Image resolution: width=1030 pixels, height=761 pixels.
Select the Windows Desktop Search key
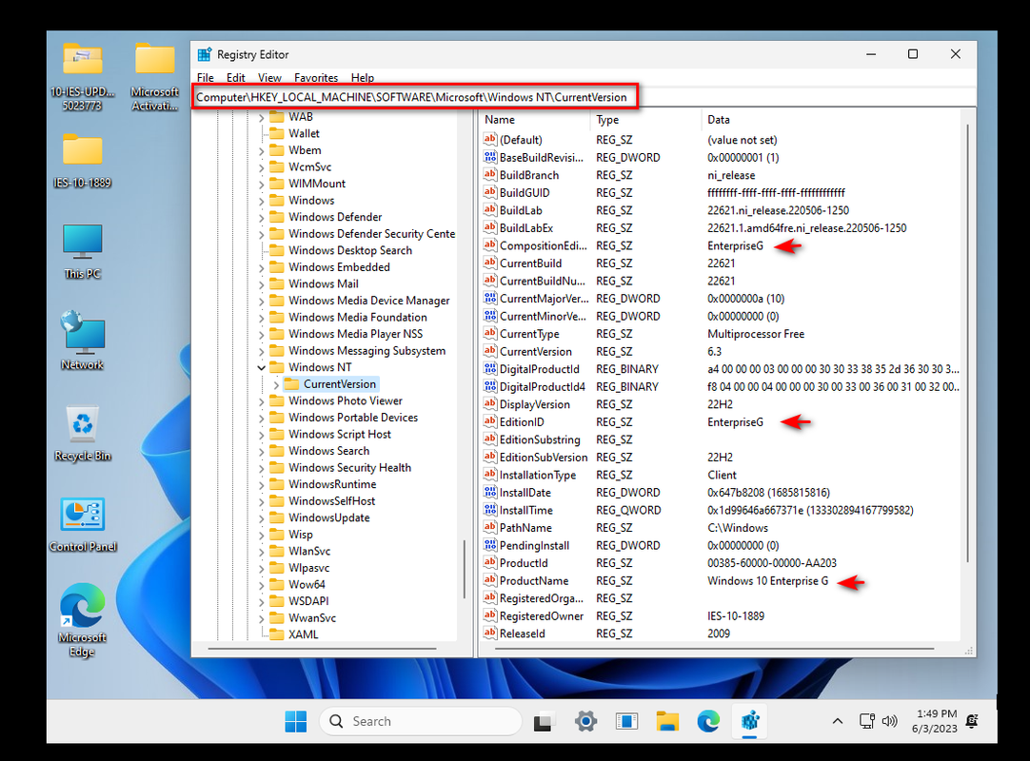[350, 251]
